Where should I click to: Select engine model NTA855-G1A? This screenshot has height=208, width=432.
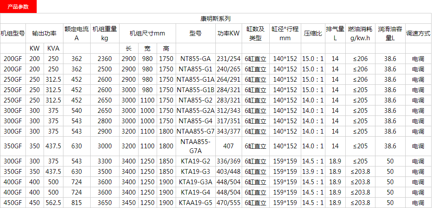click(x=196, y=80)
